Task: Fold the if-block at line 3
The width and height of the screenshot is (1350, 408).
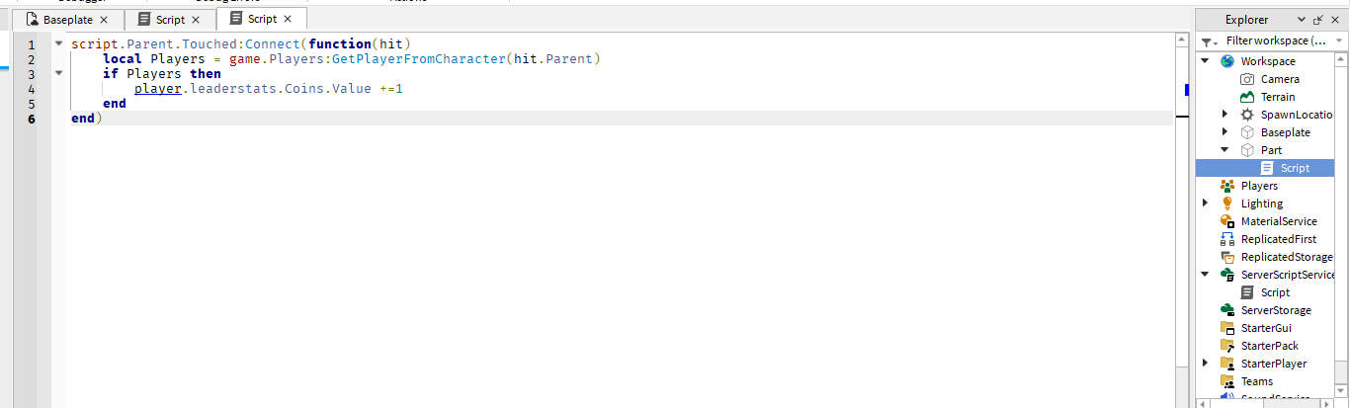Action: (x=58, y=73)
